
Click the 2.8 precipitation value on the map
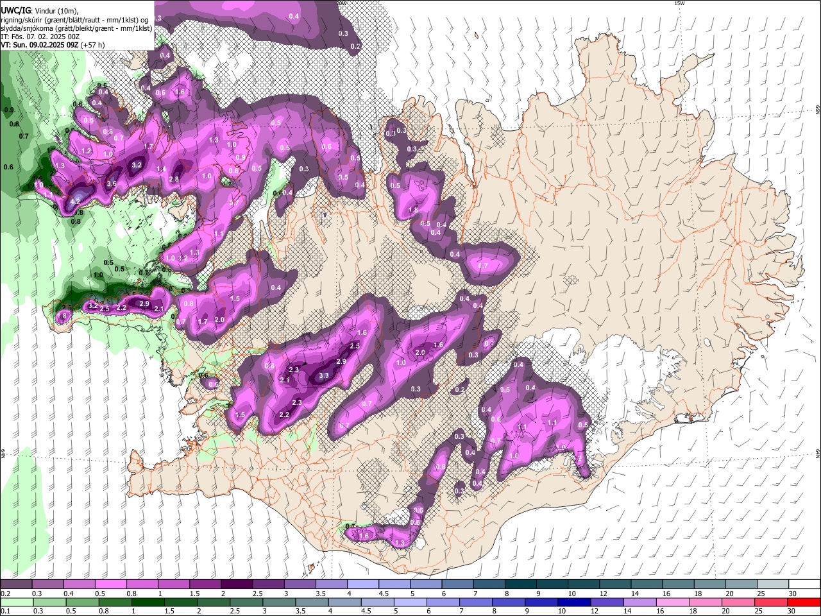click(x=174, y=179)
